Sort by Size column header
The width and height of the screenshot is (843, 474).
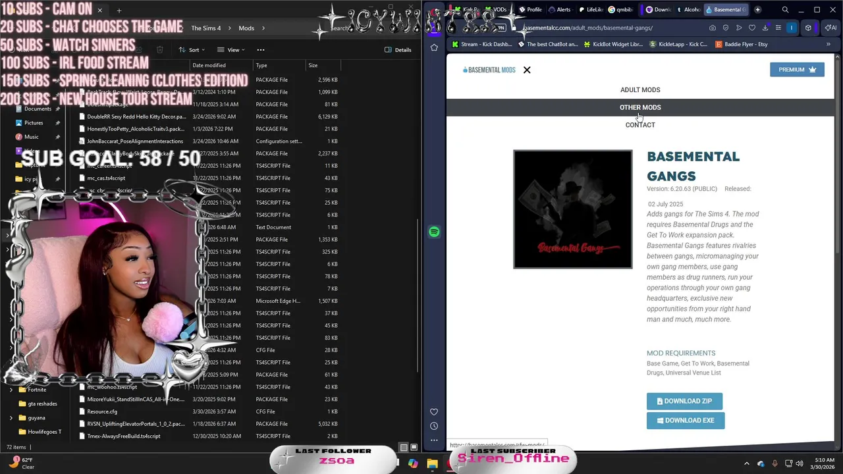(323, 65)
